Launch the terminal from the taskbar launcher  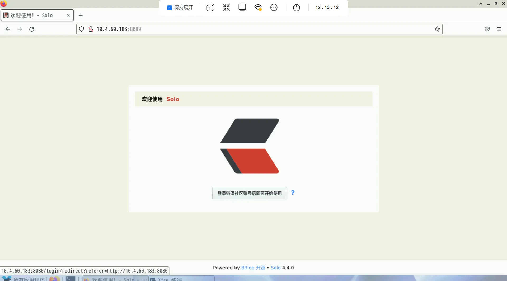pos(71,279)
